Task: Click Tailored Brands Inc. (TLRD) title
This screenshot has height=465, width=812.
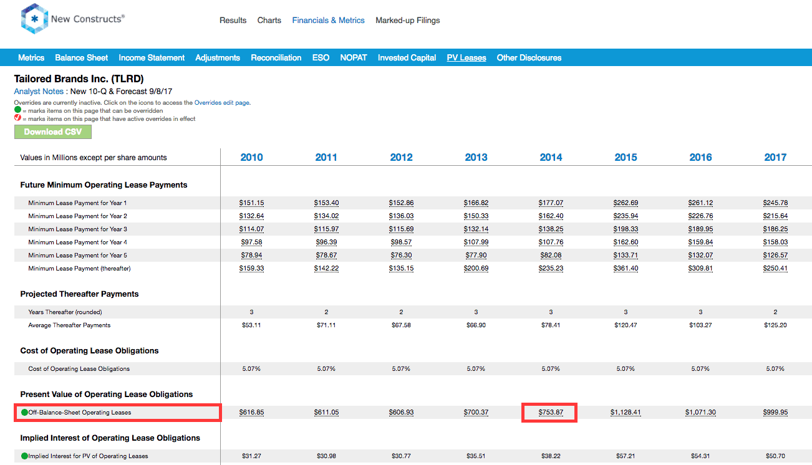Action: [x=79, y=79]
